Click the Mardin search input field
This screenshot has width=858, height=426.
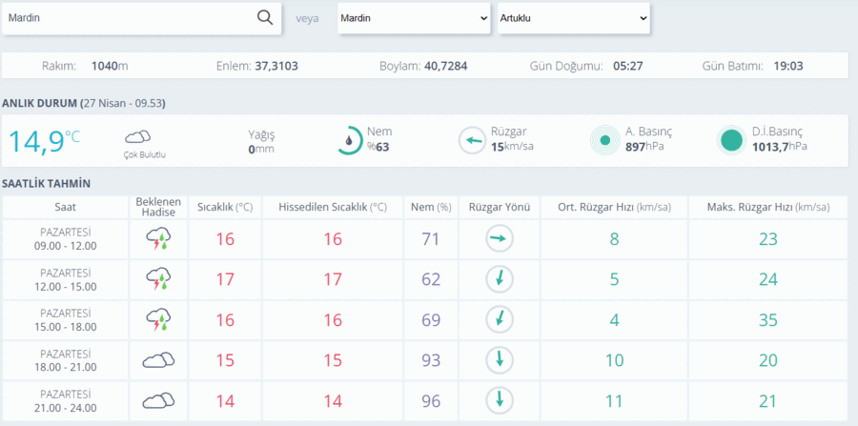(141, 18)
